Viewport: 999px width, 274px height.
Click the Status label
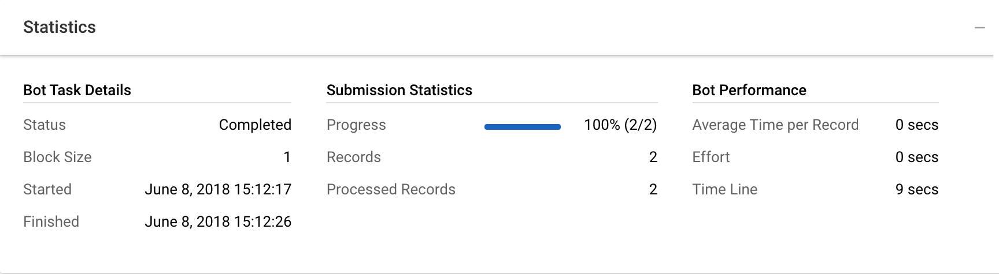(x=45, y=125)
